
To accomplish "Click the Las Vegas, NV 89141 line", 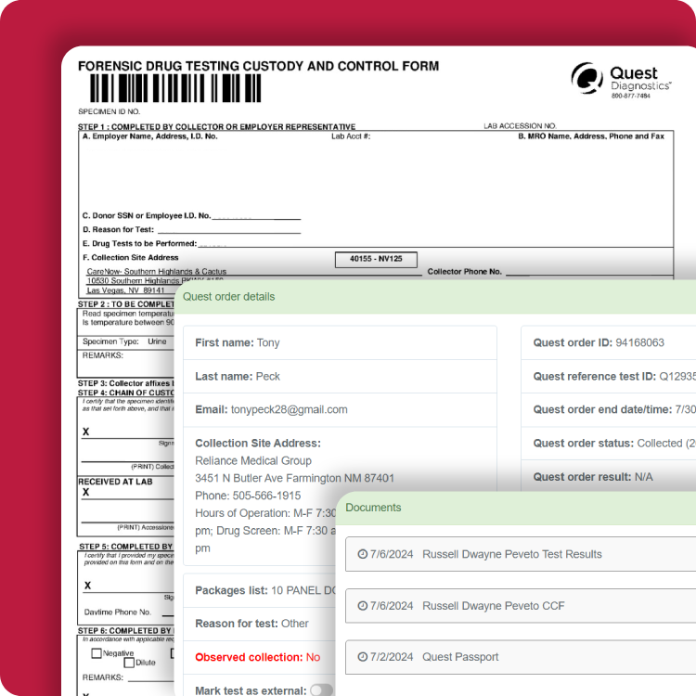I will pyautogui.click(x=125, y=290).
